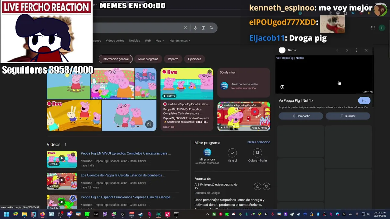The image size is (390, 219).
Task: Open search by image (Lens) icon
Action: tap(204, 28)
